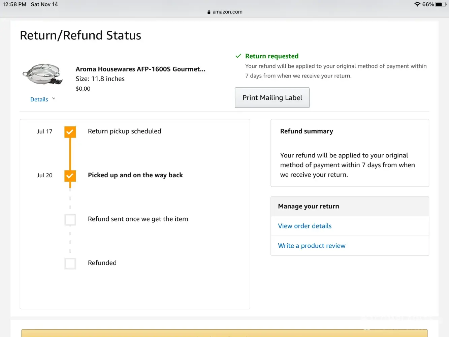
Task: Click the green check mark beside Return requested
Action: point(238,56)
